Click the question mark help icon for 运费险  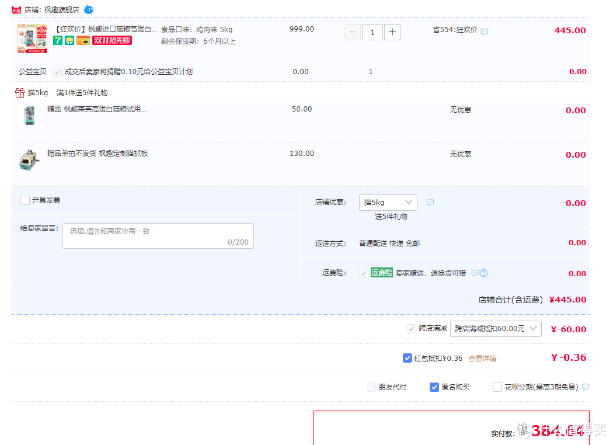coord(483,273)
